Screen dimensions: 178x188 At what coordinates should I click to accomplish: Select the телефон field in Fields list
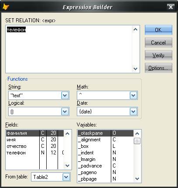(35, 153)
